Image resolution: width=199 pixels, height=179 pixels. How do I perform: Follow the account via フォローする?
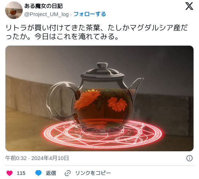90,14
